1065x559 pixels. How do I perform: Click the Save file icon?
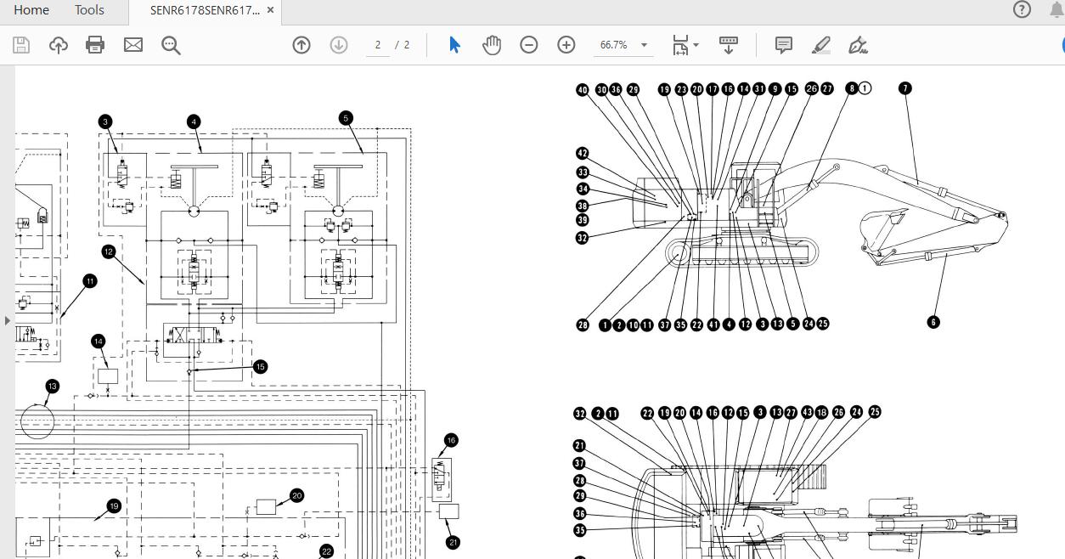tap(21, 45)
